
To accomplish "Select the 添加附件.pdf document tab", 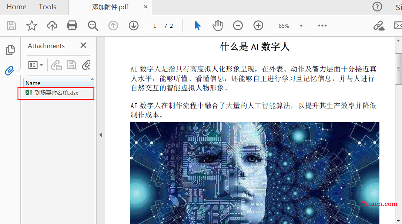I will tap(110, 7).
